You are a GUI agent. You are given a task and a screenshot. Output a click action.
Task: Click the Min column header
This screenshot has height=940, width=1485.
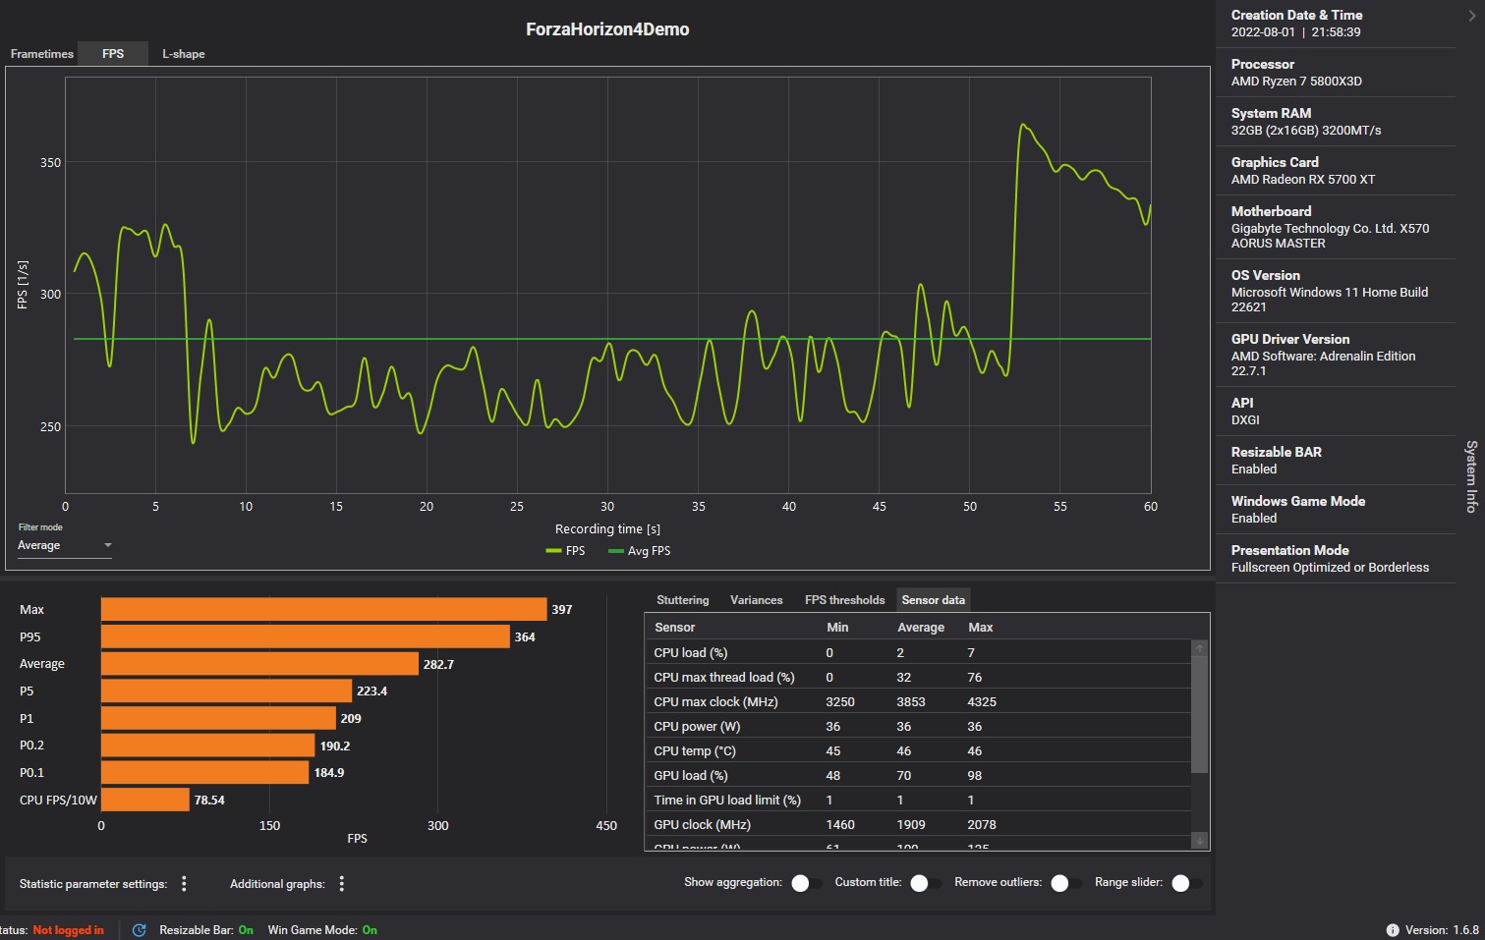click(x=837, y=628)
